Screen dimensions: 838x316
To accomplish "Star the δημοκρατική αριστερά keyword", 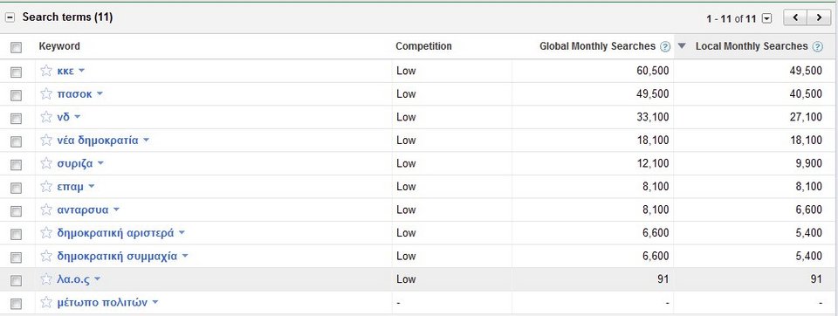I will [46, 232].
